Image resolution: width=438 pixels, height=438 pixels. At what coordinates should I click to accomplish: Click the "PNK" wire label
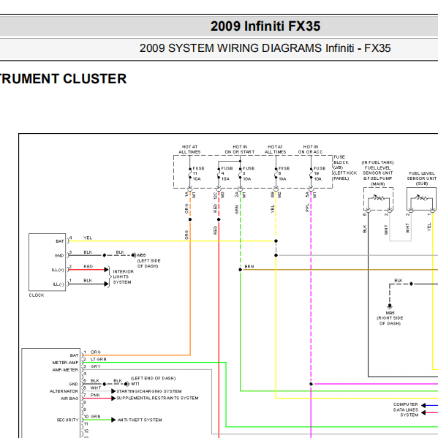point(95,395)
